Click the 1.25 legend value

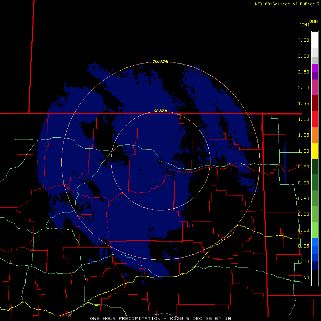(304, 135)
